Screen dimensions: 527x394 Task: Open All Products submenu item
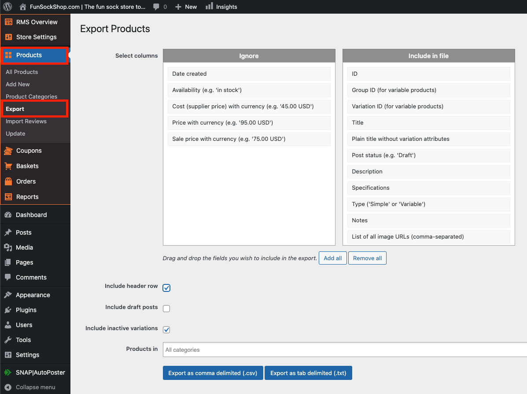22,72
